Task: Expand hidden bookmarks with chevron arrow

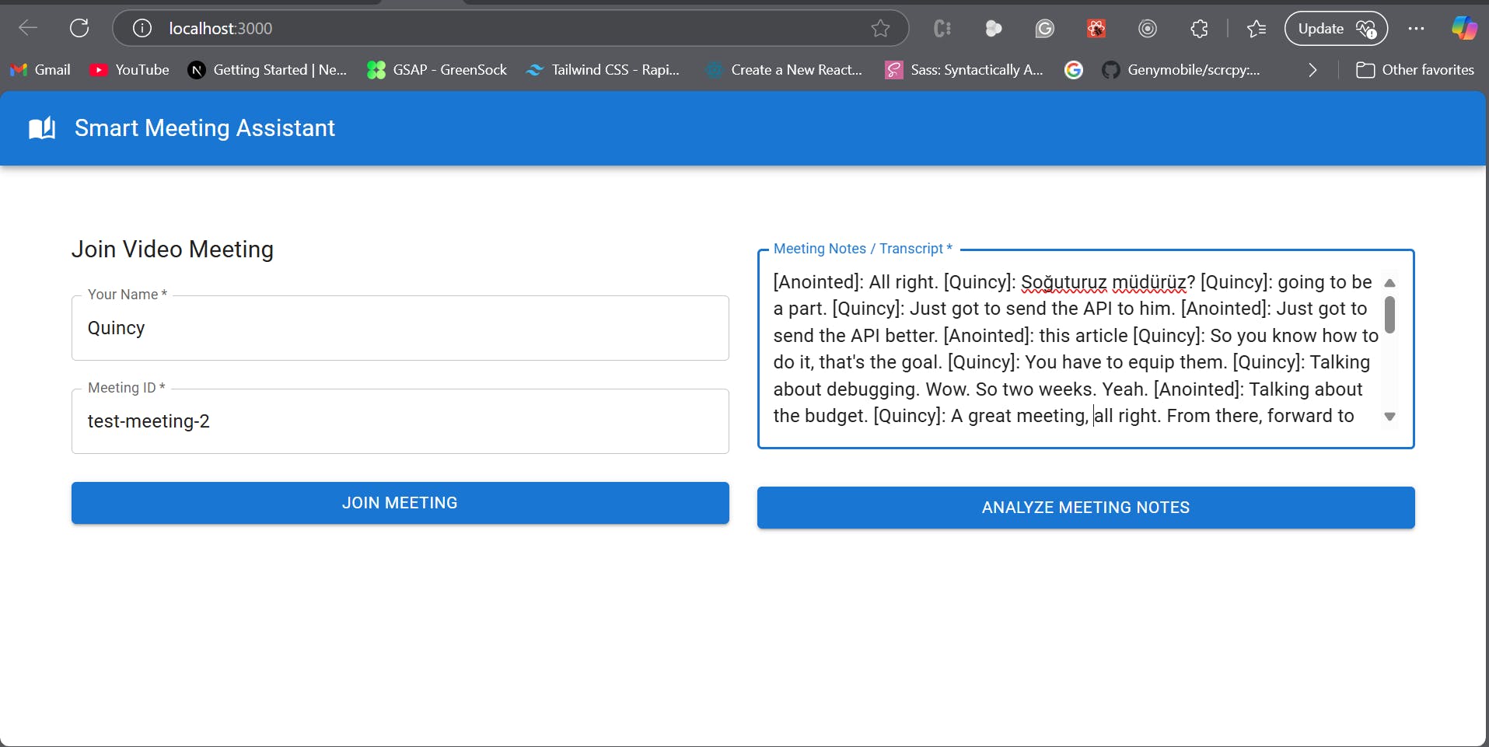Action: tap(1312, 70)
